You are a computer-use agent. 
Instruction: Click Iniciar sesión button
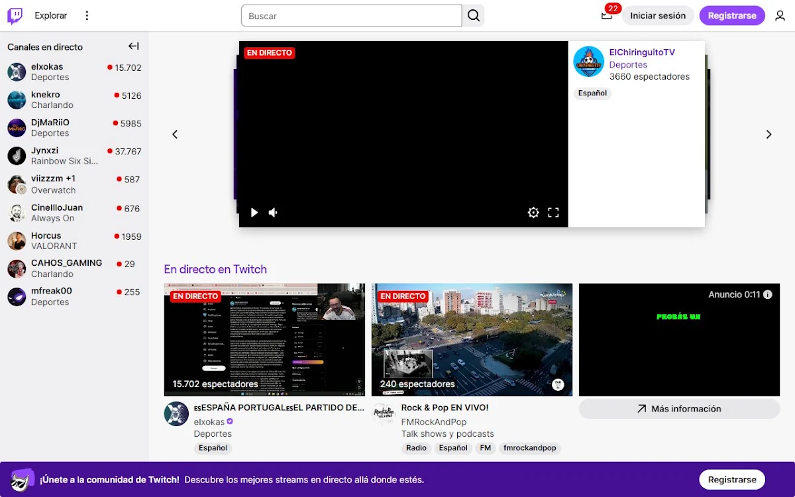pos(658,16)
